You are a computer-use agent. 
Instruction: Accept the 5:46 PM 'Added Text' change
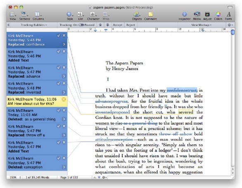point(58,51)
